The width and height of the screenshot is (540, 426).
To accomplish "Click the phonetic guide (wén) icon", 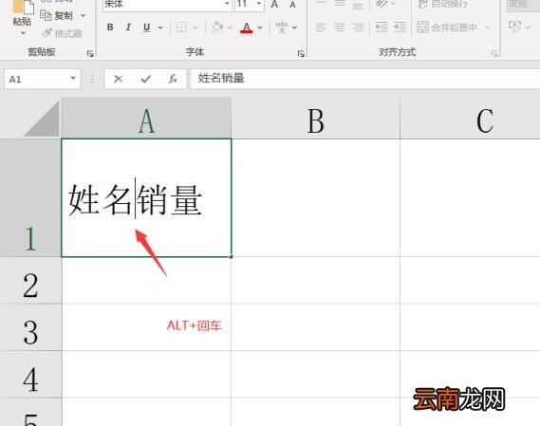I will click(x=282, y=28).
